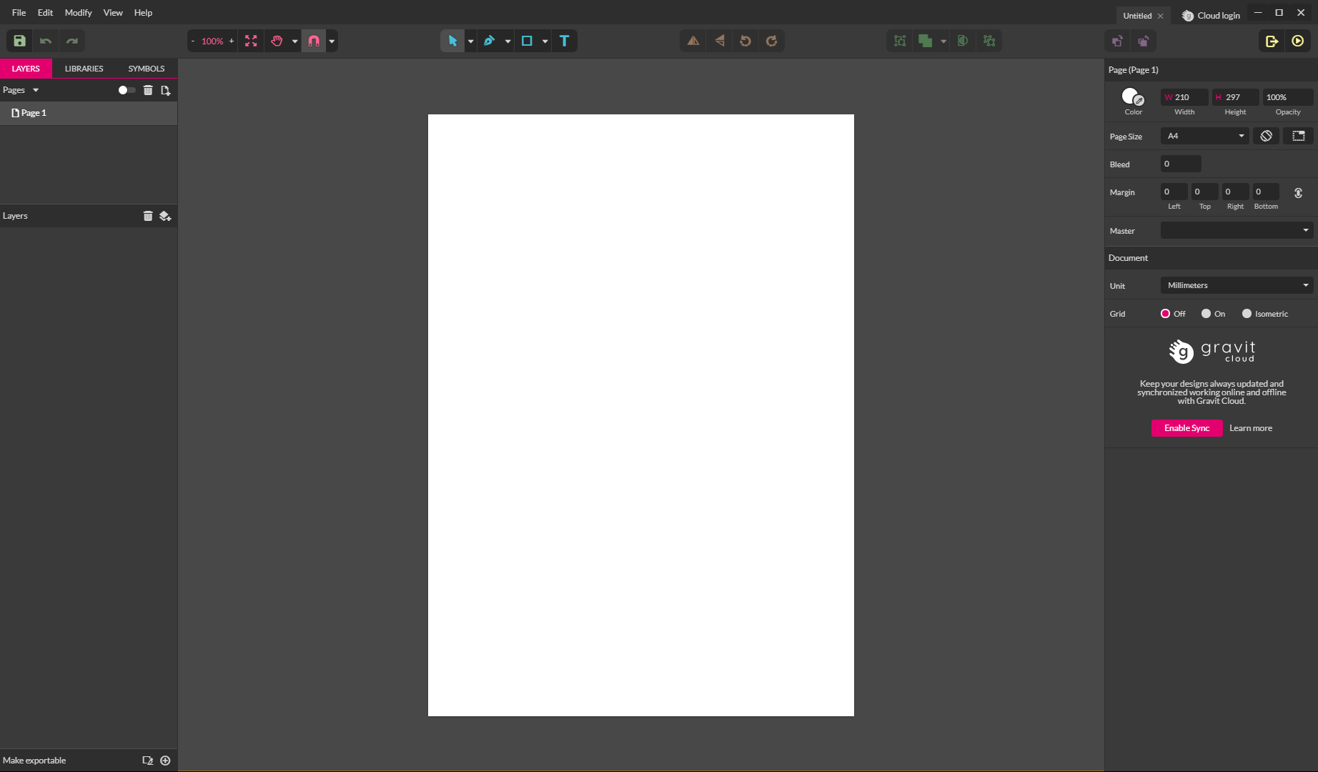Rotate the page counterclockwise
Image resolution: width=1318 pixels, height=772 pixels.
pos(745,41)
